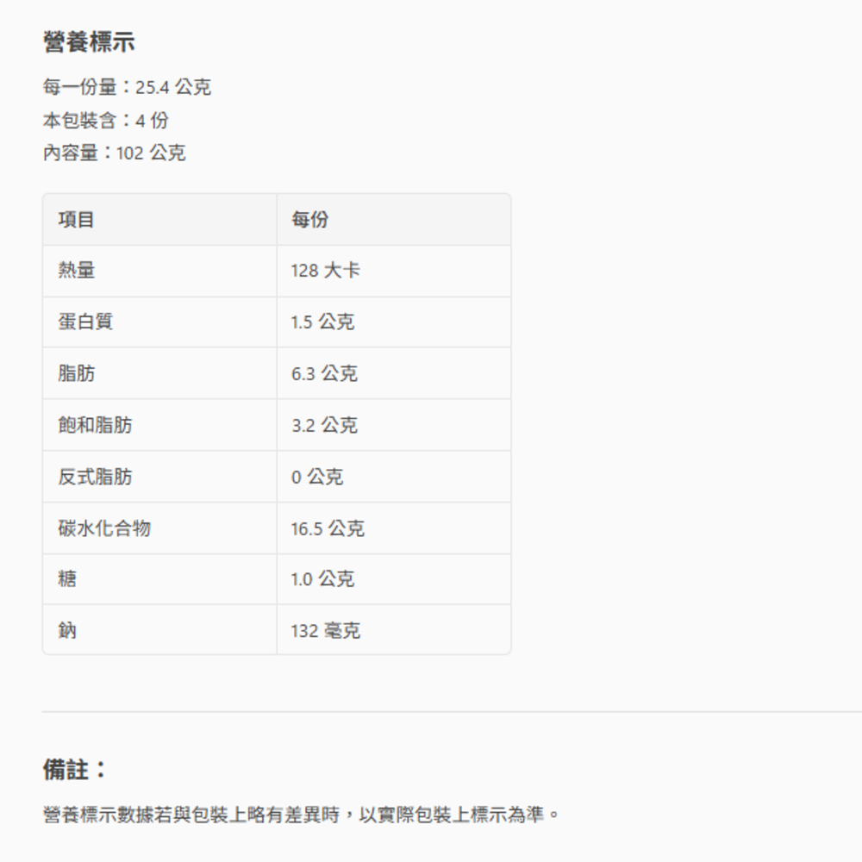Select the 132 毫克 sodium value

[325, 631]
